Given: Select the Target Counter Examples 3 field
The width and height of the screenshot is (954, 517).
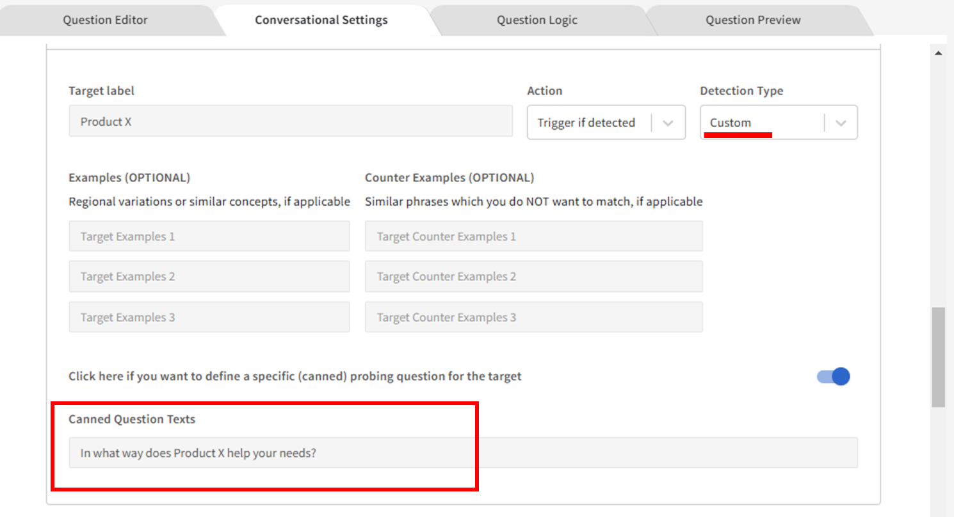Looking at the screenshot, I should pos(533,318).
